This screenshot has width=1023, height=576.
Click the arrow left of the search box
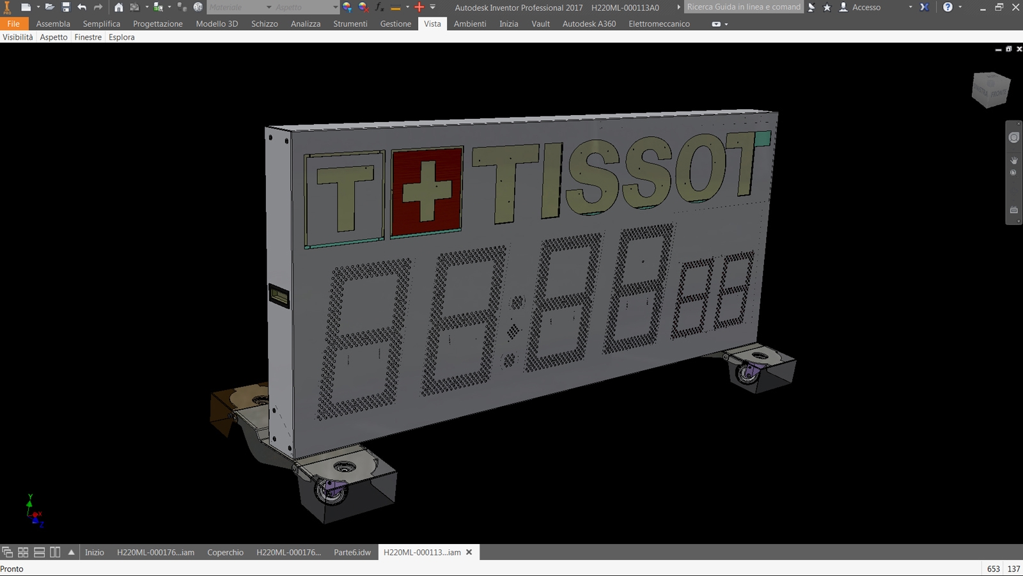click(678, 7)
